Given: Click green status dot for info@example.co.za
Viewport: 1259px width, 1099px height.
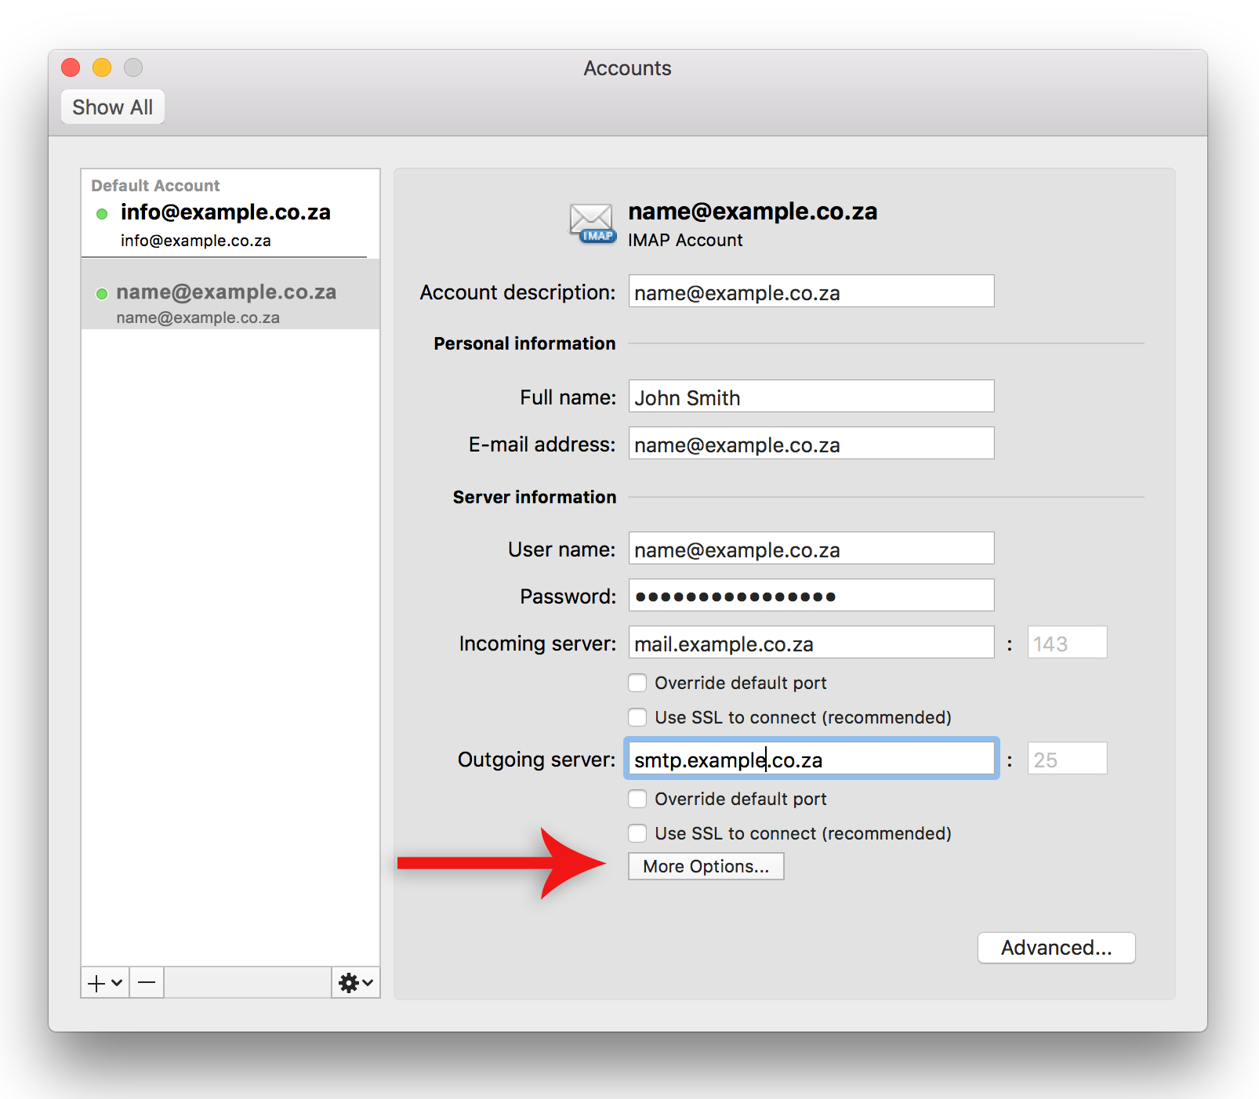Looking at the screenshot, I should (102, 214).
